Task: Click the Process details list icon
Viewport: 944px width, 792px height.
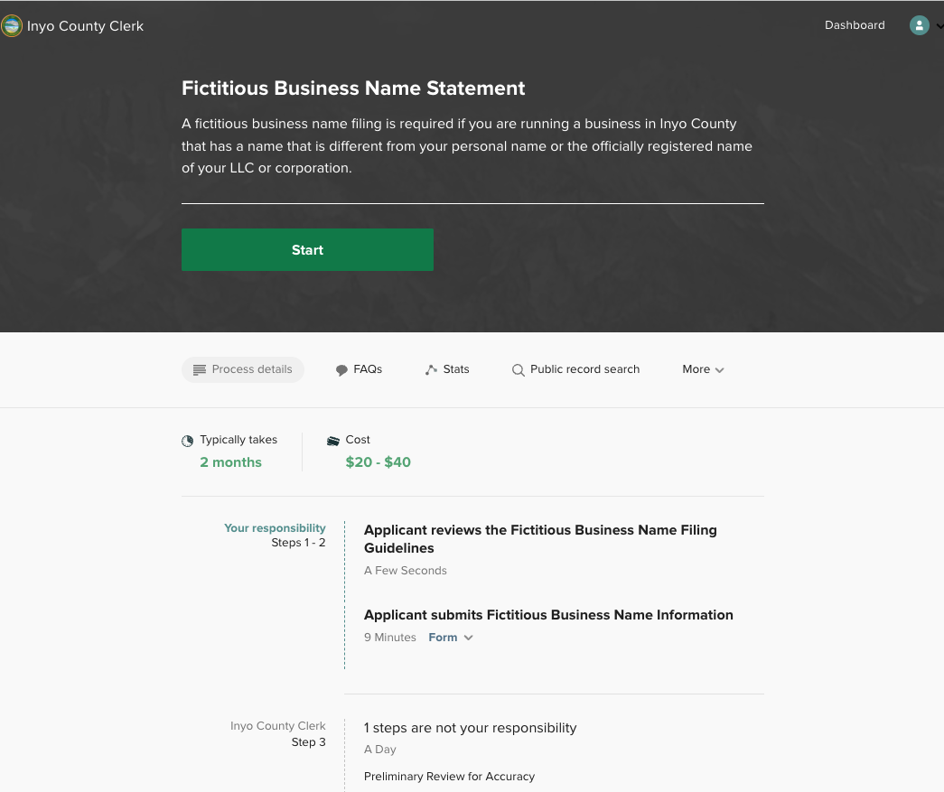Action: 200,368
